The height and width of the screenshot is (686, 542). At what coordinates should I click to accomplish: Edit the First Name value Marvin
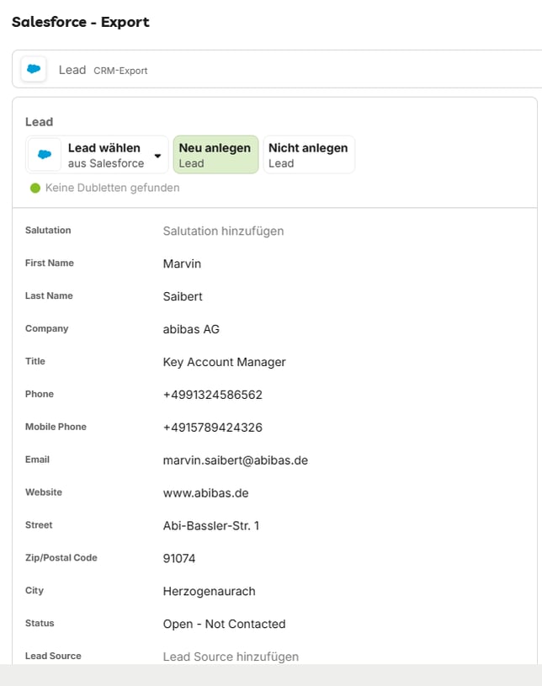click(x=182, y=263)
